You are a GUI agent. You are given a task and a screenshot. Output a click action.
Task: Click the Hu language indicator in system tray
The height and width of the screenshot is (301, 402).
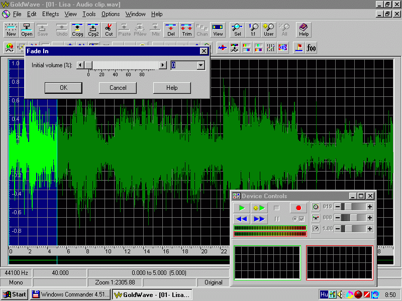pos(324,294)
